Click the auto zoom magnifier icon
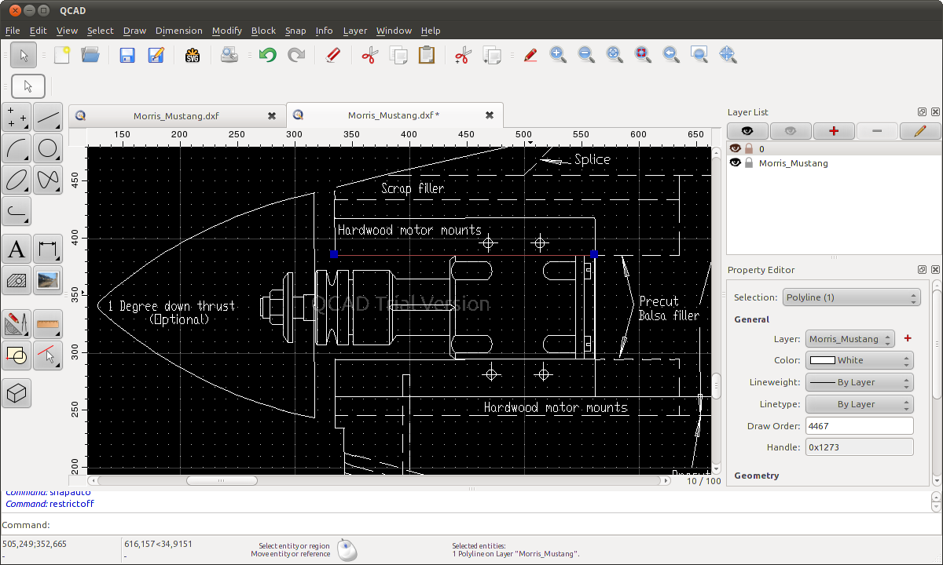This screenshot has width=943, height=565. pyautogui.click(x=615, y=55)
